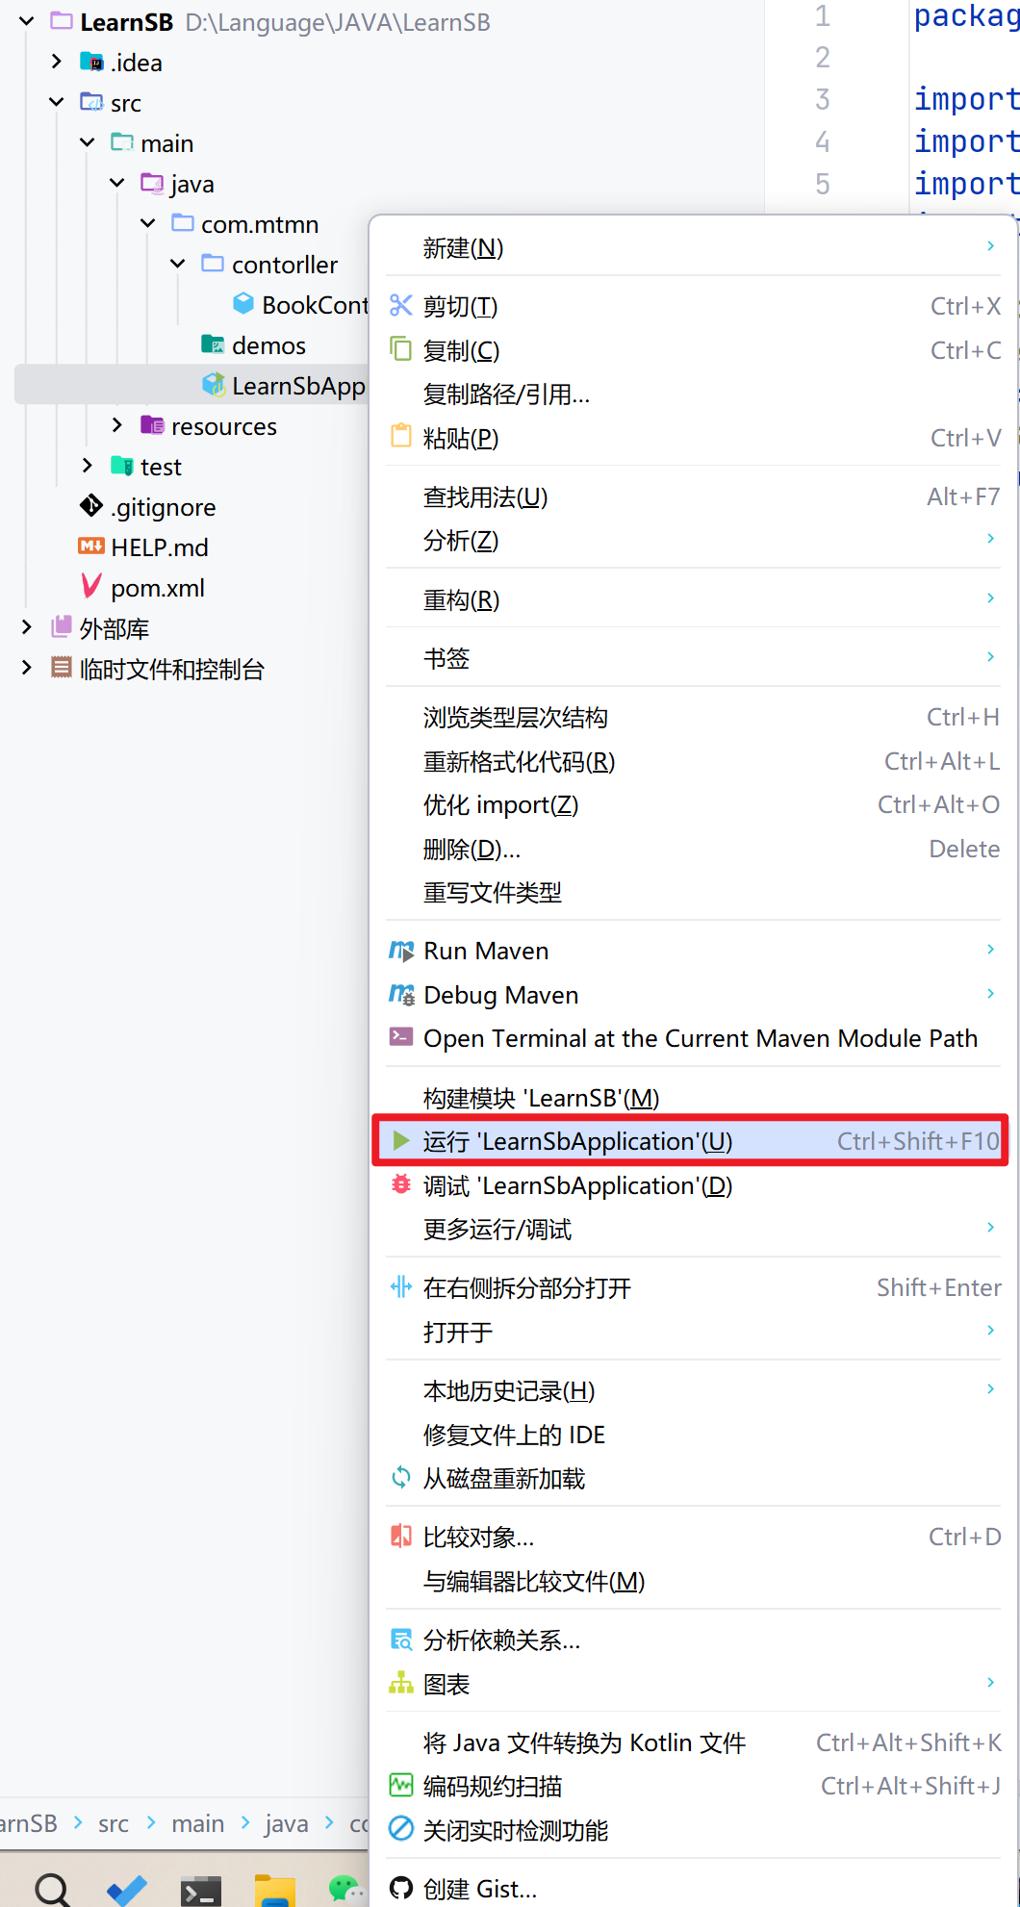Click the red debug bug icon

(x=400, y=1185)
